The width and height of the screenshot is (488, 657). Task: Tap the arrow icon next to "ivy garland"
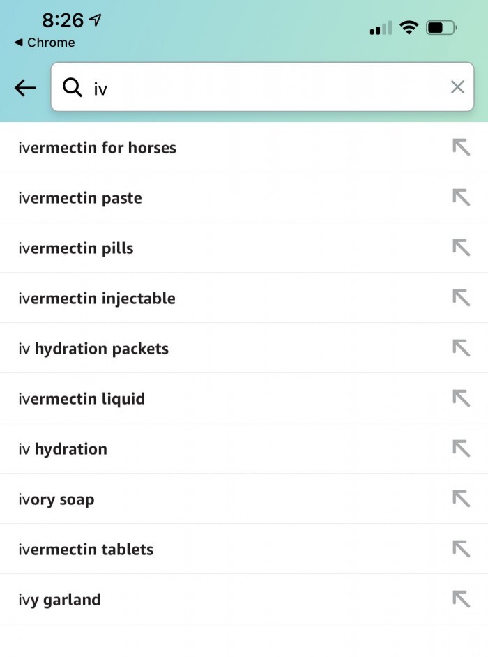461,599
